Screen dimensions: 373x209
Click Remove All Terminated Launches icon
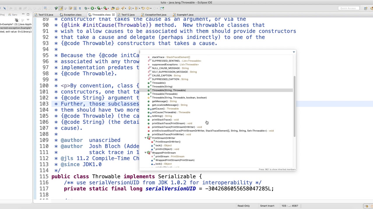coord(17,20)
